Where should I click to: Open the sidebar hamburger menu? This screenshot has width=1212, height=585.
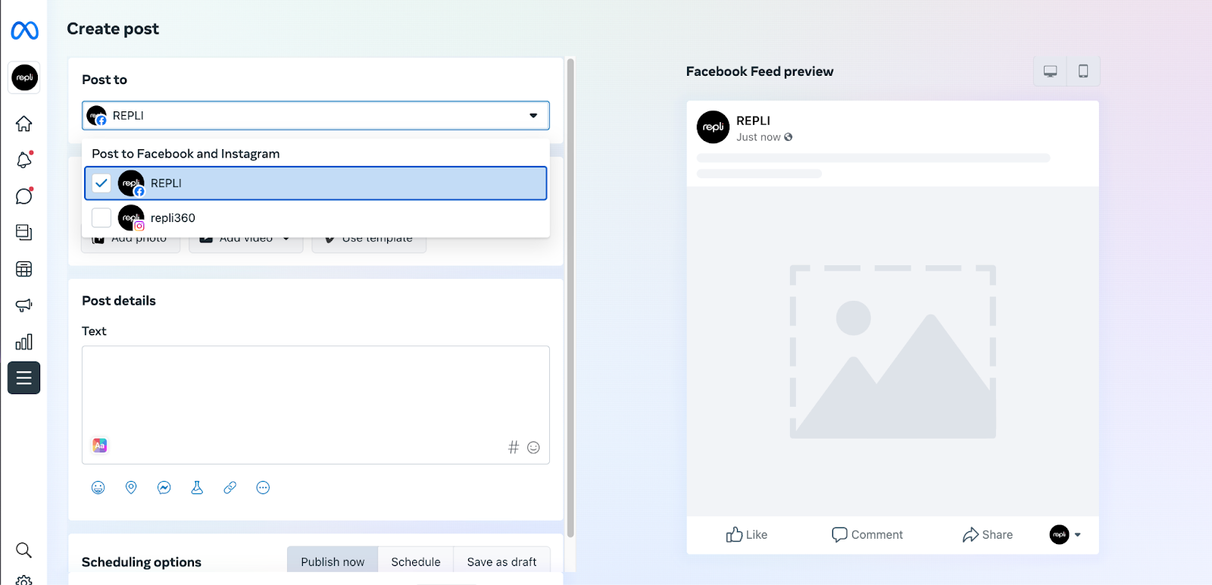23,378
